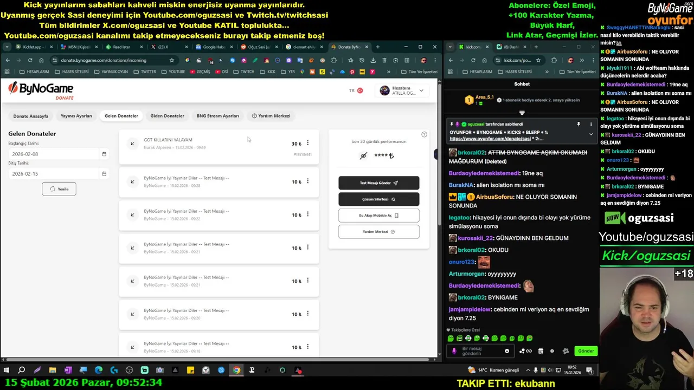Open Tüm Yer İşaretleri folder in left browser
This screenshot has height=390, width=694.
pos(419,71)
